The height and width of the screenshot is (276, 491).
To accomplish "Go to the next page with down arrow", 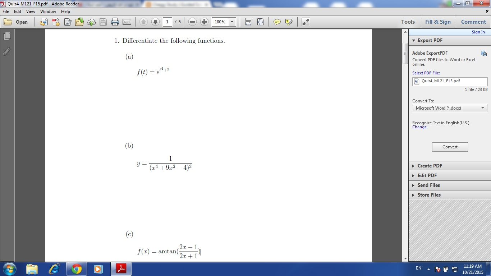I will tap(155, 22).
